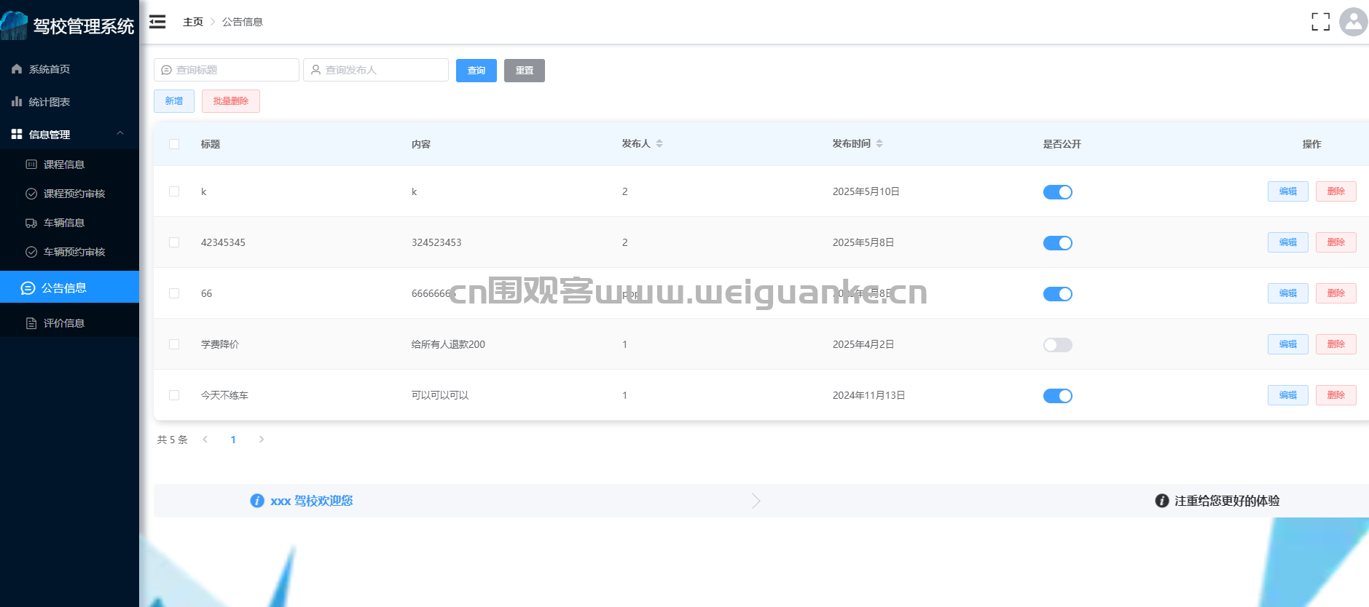Toggle public switch for 今天不练车
Viewport: 1369px width, 607px height.
tap(1058, 396)
